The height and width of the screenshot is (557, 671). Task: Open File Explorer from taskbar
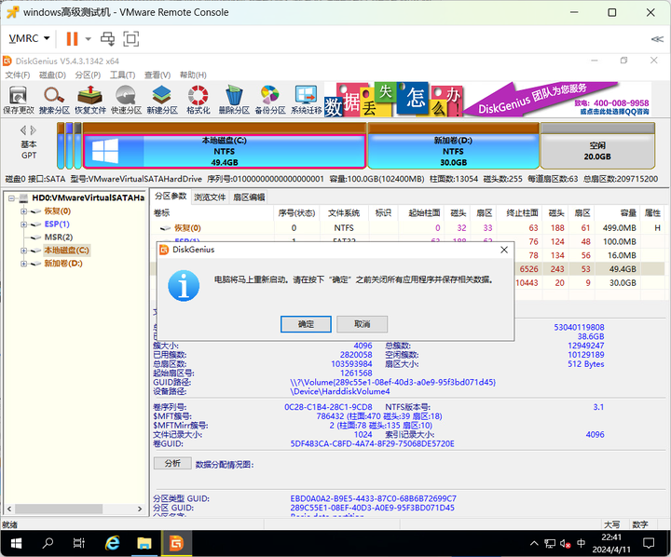[x=144, y=543]
